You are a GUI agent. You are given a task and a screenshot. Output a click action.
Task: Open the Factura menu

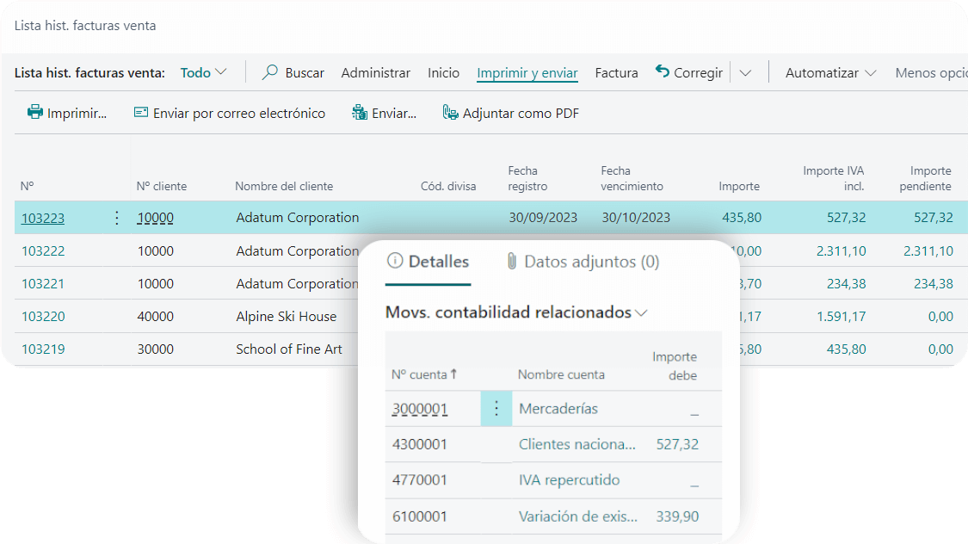[616, 73]
